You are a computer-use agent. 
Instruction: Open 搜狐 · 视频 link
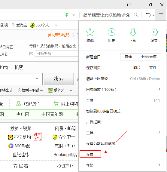click(x=21, y=128)
